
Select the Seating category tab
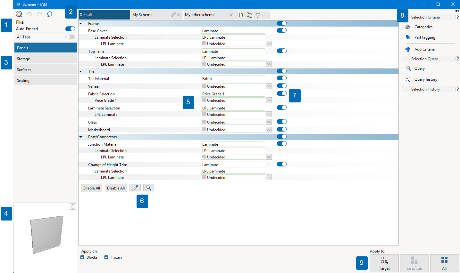tap(46, 80)
